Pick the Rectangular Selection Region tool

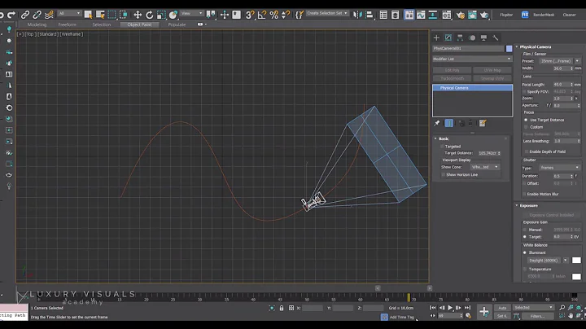coord(112,15)
